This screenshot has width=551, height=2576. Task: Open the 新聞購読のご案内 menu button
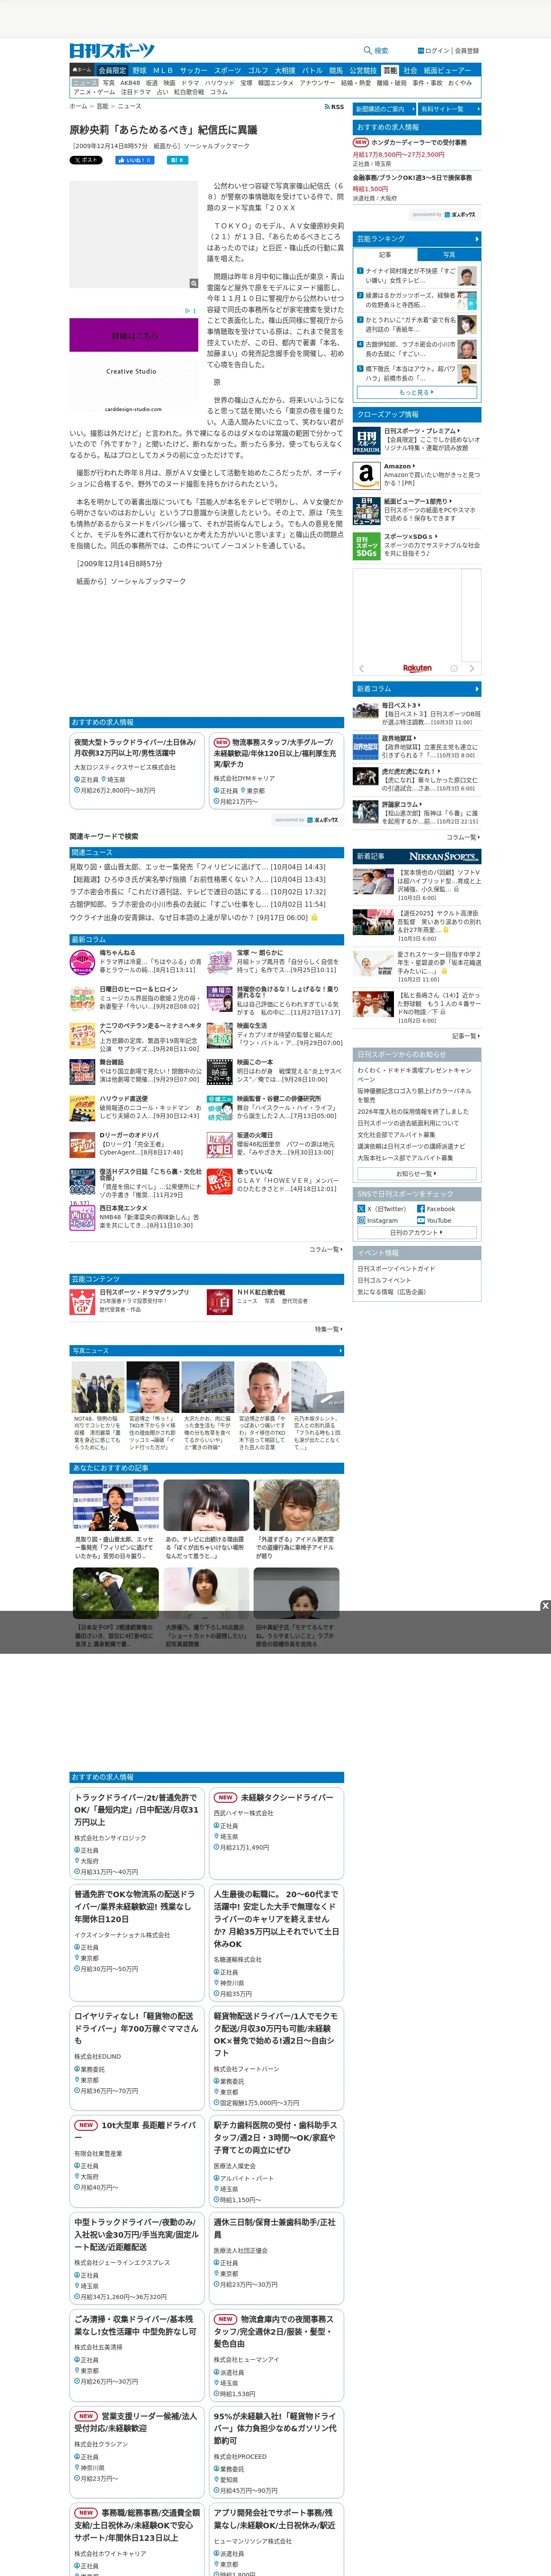(384, 109)
